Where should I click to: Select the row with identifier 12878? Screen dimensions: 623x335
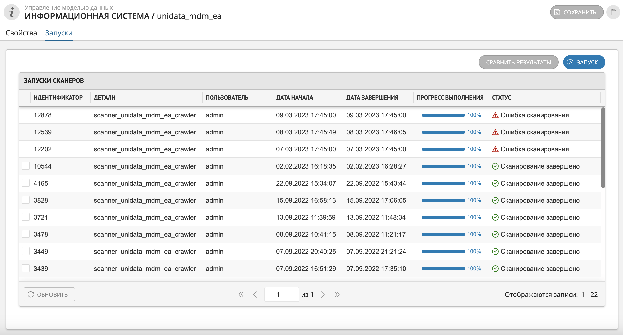tap(310, 115)
